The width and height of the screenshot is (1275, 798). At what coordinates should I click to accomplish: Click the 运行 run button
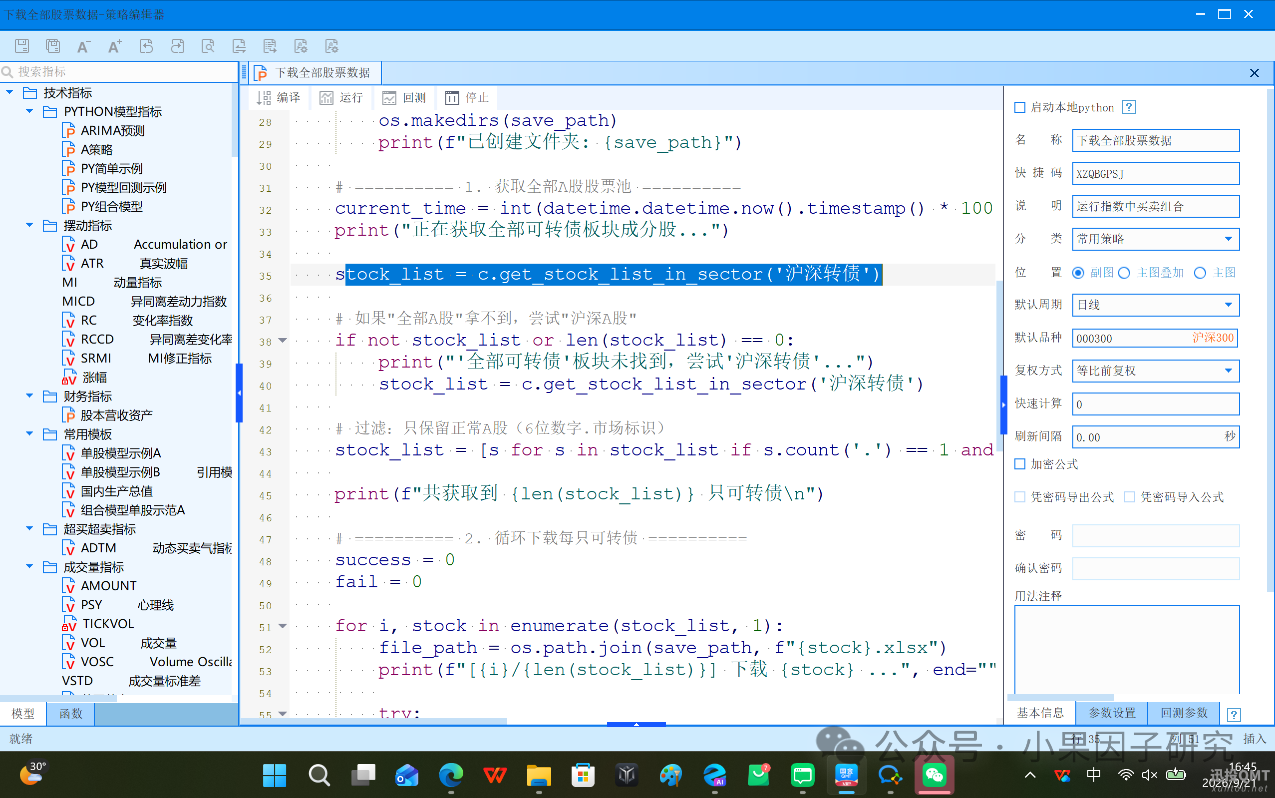tap(342, 98)
